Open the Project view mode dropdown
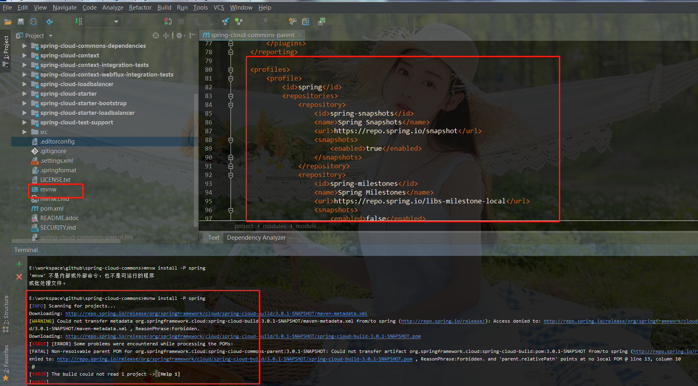 (x=51, y=36)
